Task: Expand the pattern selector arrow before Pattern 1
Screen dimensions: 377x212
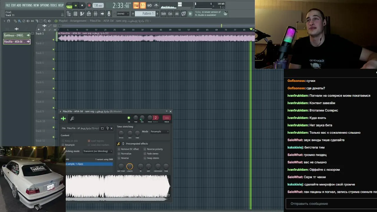Action: click(x=133, y=14)
